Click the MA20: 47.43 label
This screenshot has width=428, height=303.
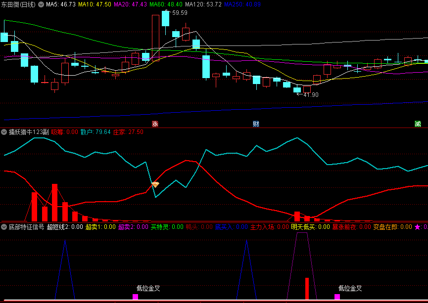point(130,4)
